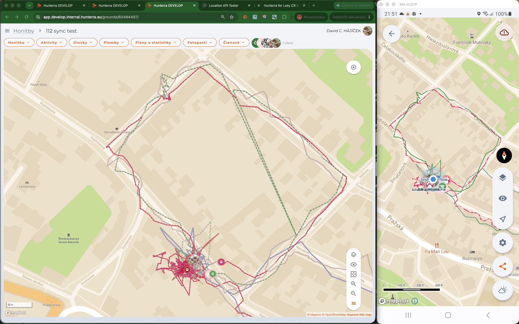Open a new browser tab

(x=314, y=5)
